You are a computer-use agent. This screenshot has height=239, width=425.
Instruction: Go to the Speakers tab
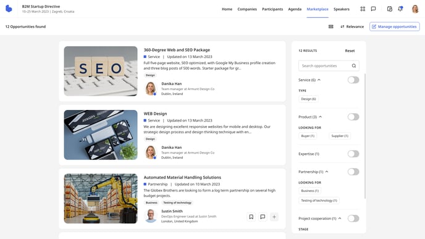point(341,9)
